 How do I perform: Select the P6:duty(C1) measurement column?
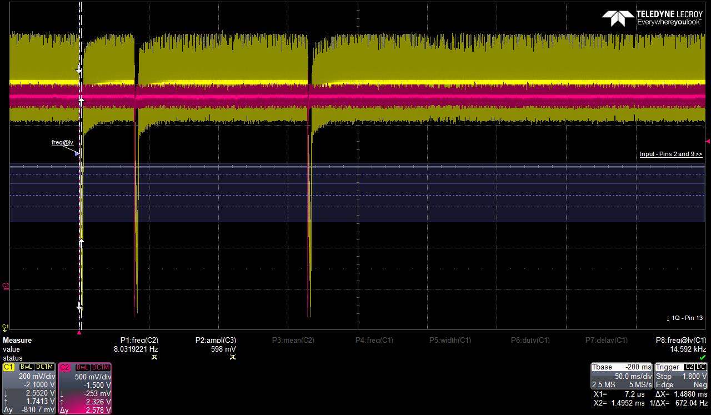coord(530,340)
